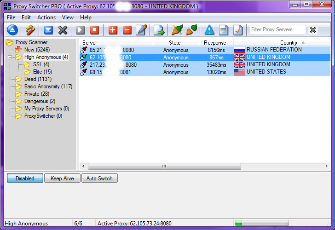This screenshot has height=230, width=335.
Task: Click the Active Proxy status bar text
Action: [x=134, y=224]
